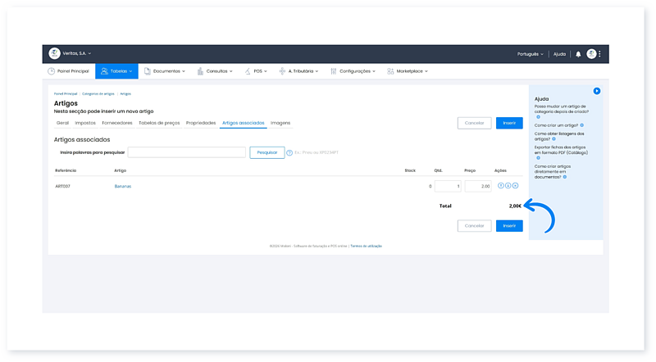The width and height of the screenshot is (656, 362).
Task: Select the Imagens tab
Action: tap(280, 123)
